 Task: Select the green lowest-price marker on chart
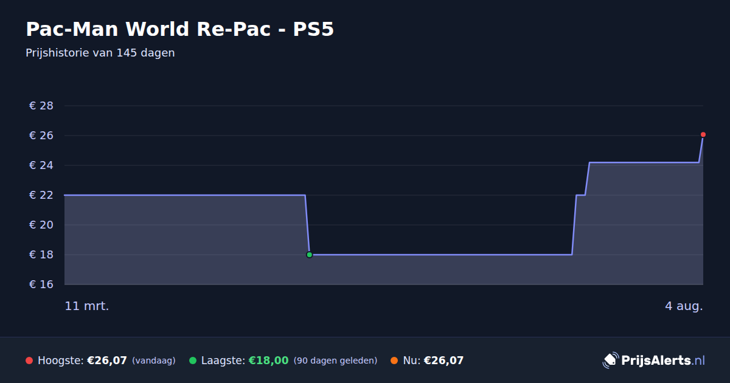pos(309,255)
